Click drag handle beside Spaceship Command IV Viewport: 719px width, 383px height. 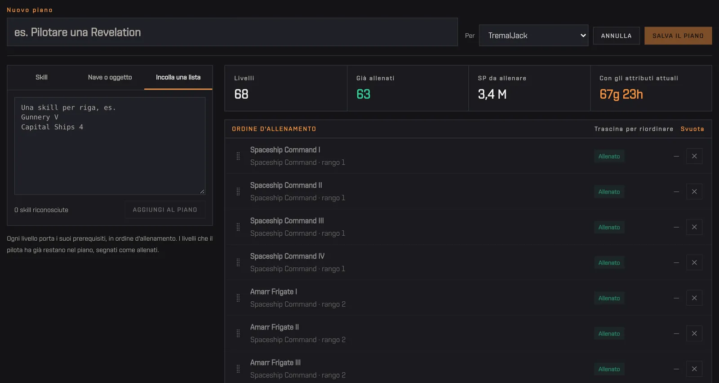[238, 263]
